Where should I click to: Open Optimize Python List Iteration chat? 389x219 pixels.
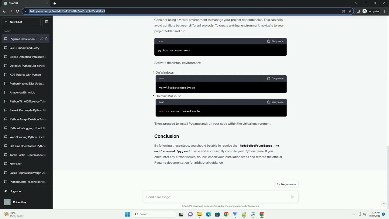[26, 66]
